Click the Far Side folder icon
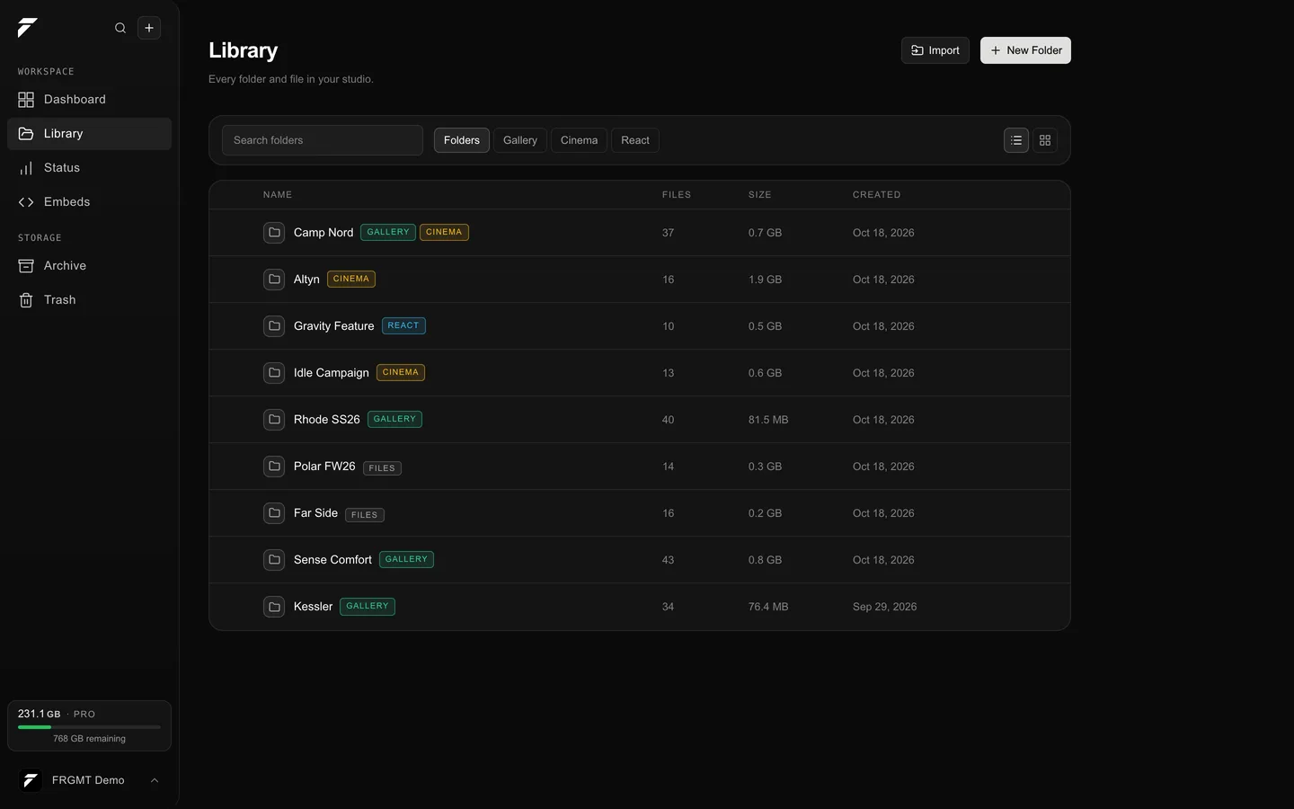This screenshot has height=809, width=1294. [x=274, y=513]
